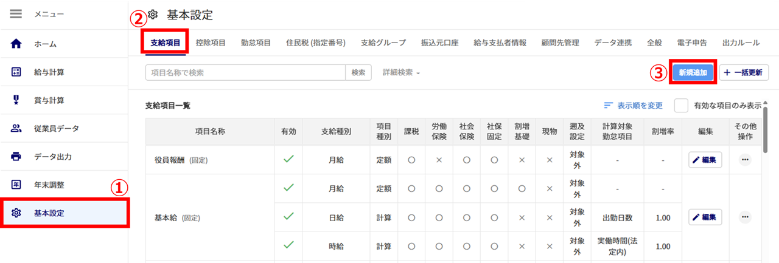Click the 一括更新 button
779x263 pixels.
pyautogui.click(x=744, y=72)
